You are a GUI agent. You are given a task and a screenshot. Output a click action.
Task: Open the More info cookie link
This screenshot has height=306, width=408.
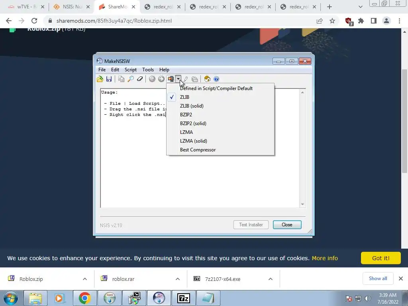[325, 258]
